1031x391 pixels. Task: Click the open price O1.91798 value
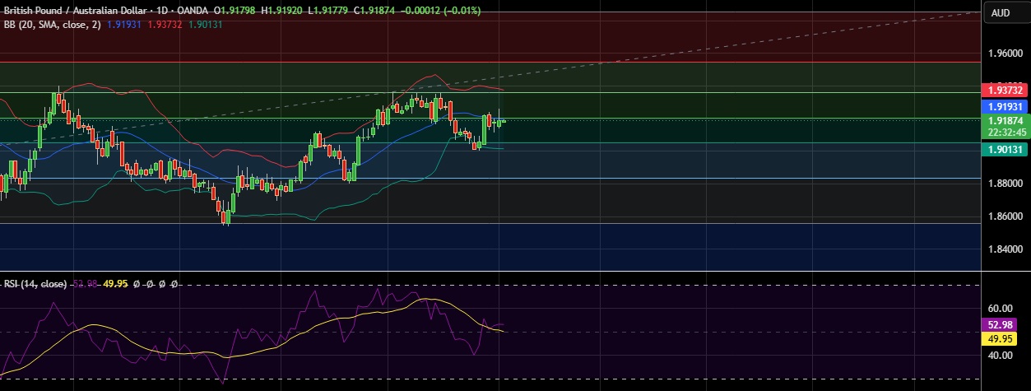coord(235,11)
